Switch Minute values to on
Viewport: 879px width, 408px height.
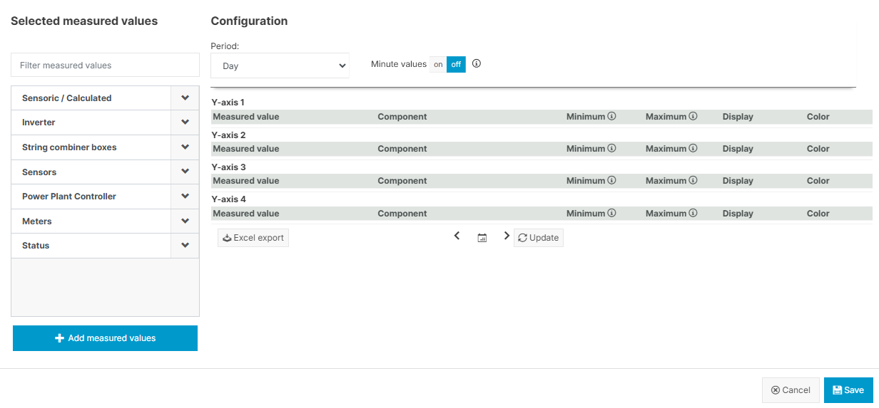pyautogui.click(x=438, y=64)
